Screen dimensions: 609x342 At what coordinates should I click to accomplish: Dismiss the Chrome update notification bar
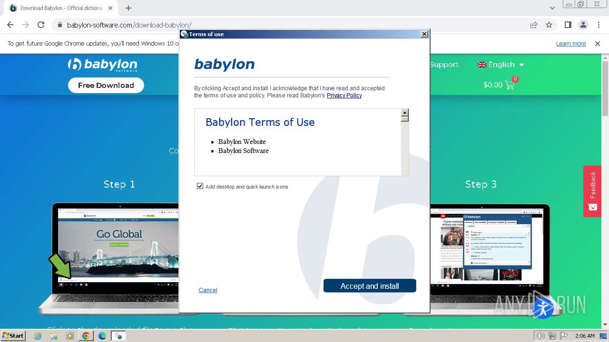coord(598,44)
